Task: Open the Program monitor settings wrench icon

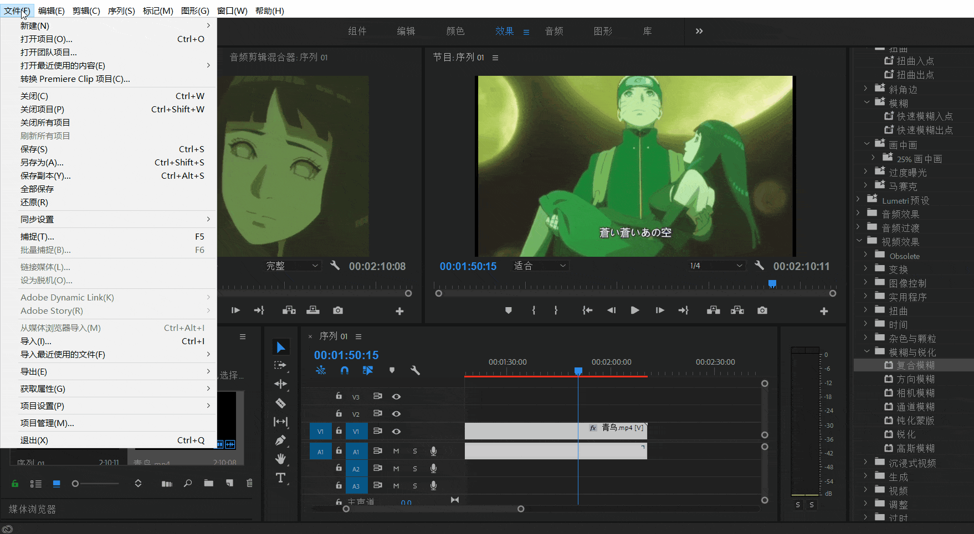Action: (x=759, y=266)
